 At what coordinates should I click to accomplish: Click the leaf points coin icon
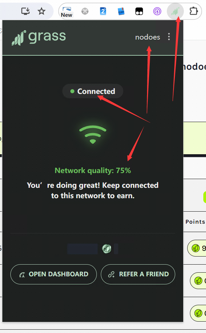(107, 248)
